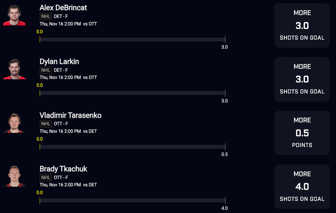Click the NHL badge under Vladimir Tarasenko
Image resolution: width=336 pixels, height=213 pixels.
tap(46, 124)
